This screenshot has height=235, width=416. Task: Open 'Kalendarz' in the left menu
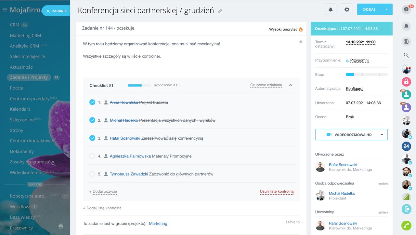click(20, 109)
